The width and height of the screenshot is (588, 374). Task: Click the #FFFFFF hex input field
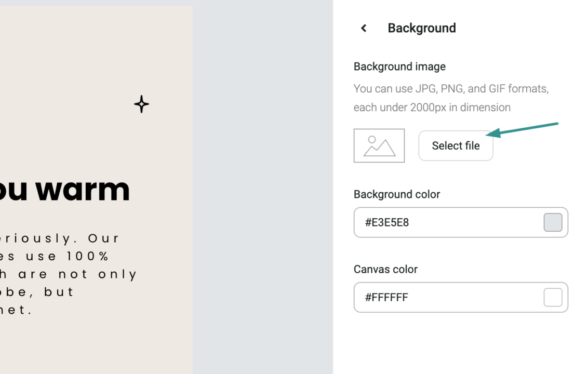(447, 297)
